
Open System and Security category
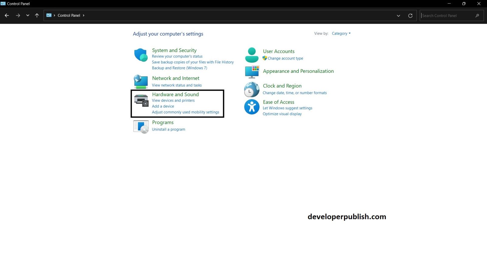coord(174,50)
